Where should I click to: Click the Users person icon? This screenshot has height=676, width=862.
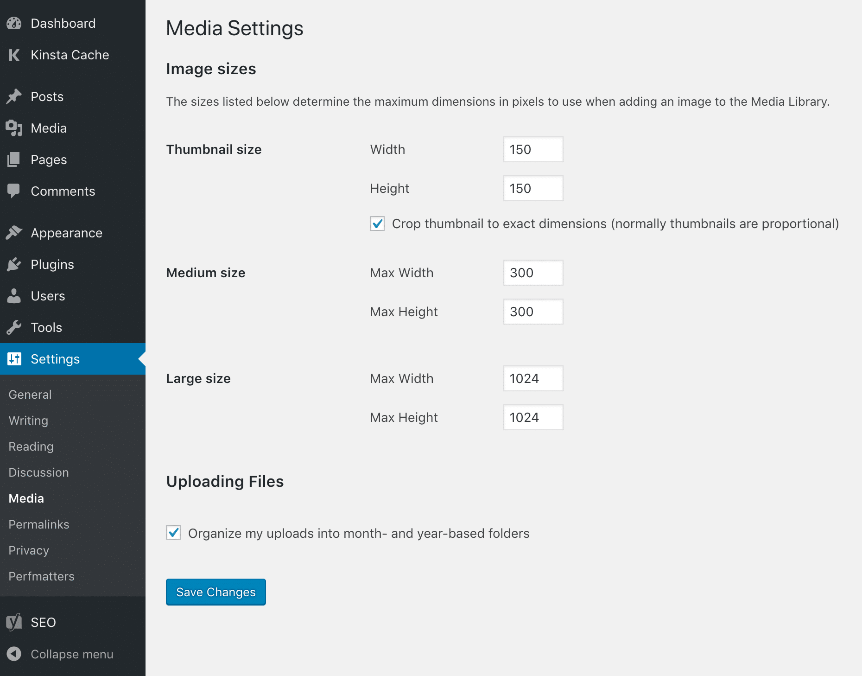(14, 296)
